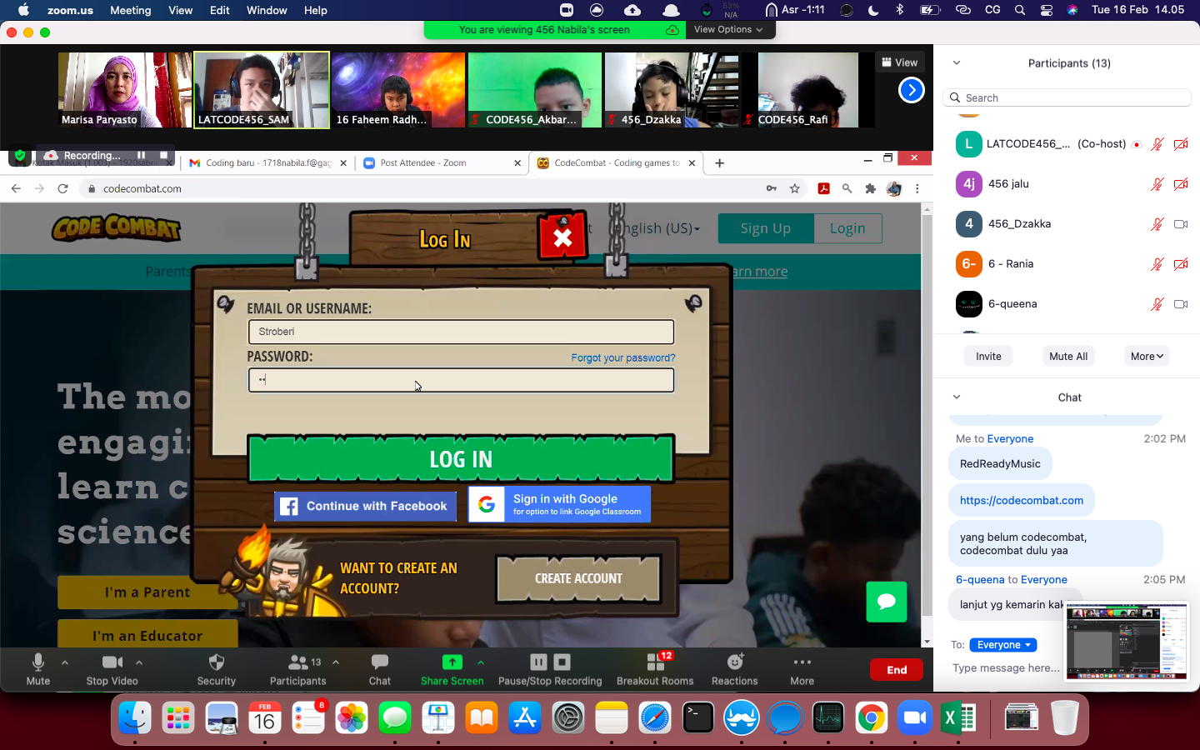The height and width of the screenshot is (750, 1200).
Task: Pause the recording in toolbar
Action: [x=538, y=662]
